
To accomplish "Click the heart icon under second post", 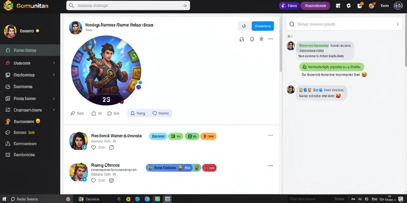I will (x=94, y=147).
